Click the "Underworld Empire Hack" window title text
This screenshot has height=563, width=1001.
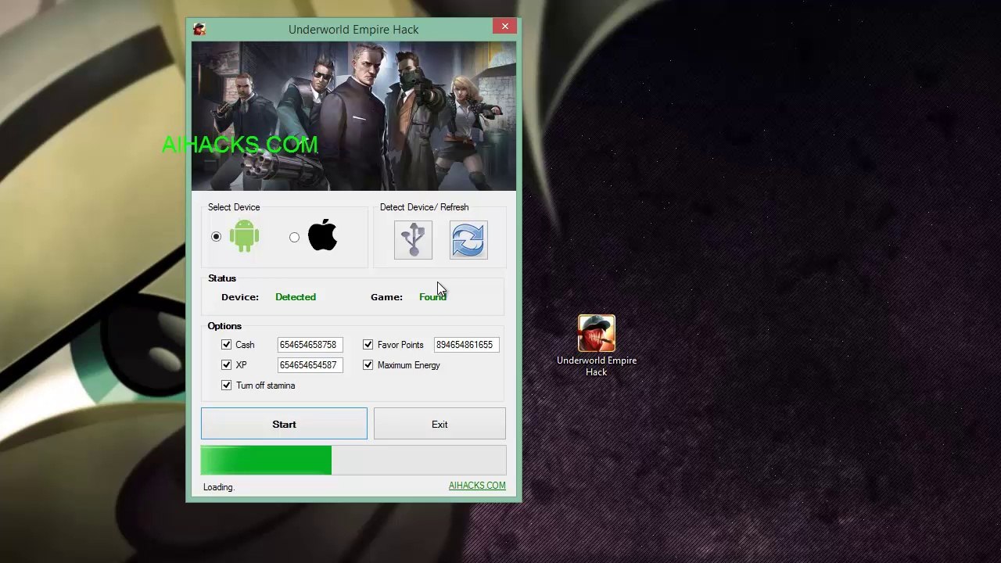coord(353,30)
